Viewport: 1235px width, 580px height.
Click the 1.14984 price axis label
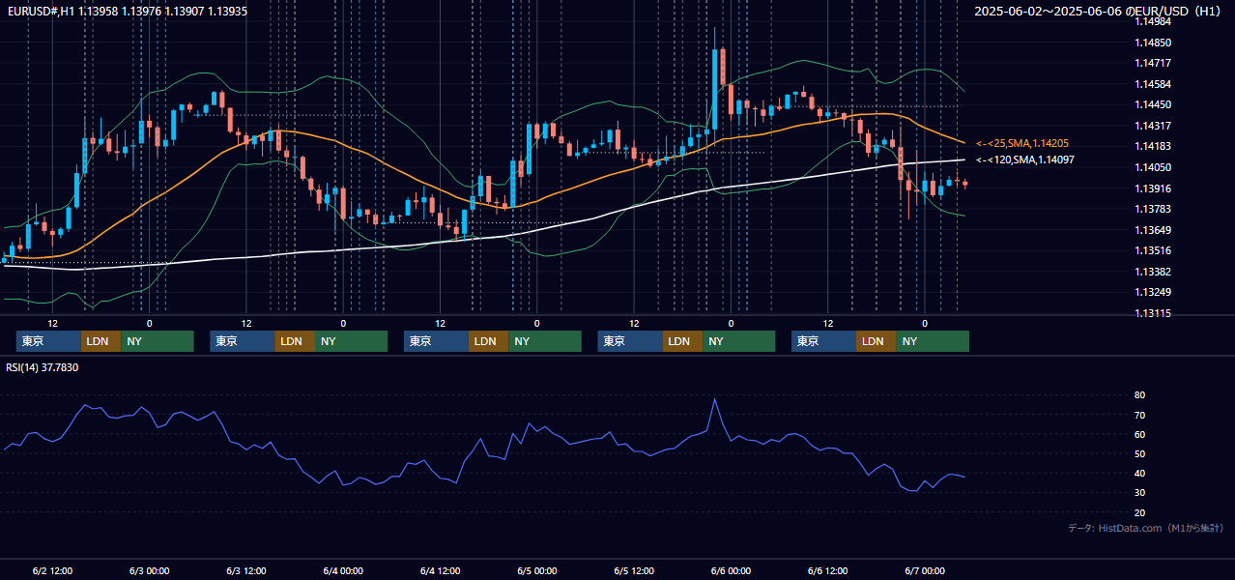pos(1153,21)
